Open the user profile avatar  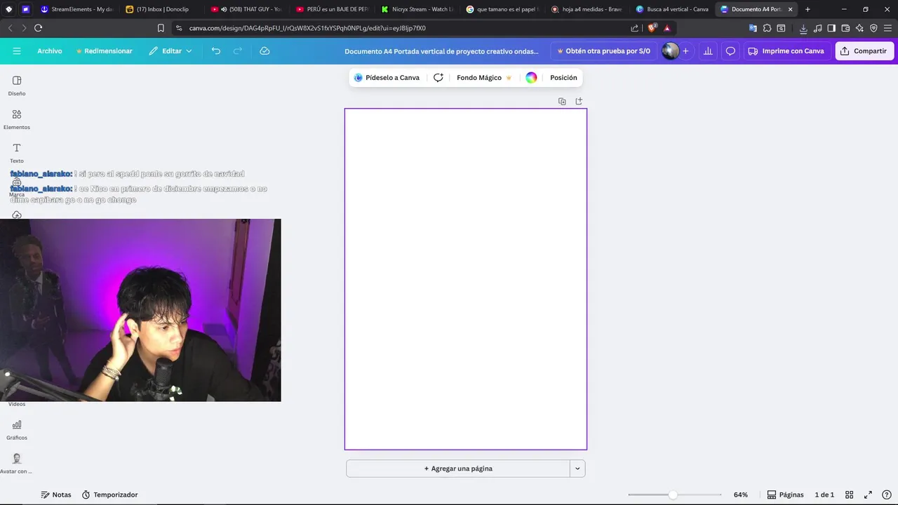[670, 51]
